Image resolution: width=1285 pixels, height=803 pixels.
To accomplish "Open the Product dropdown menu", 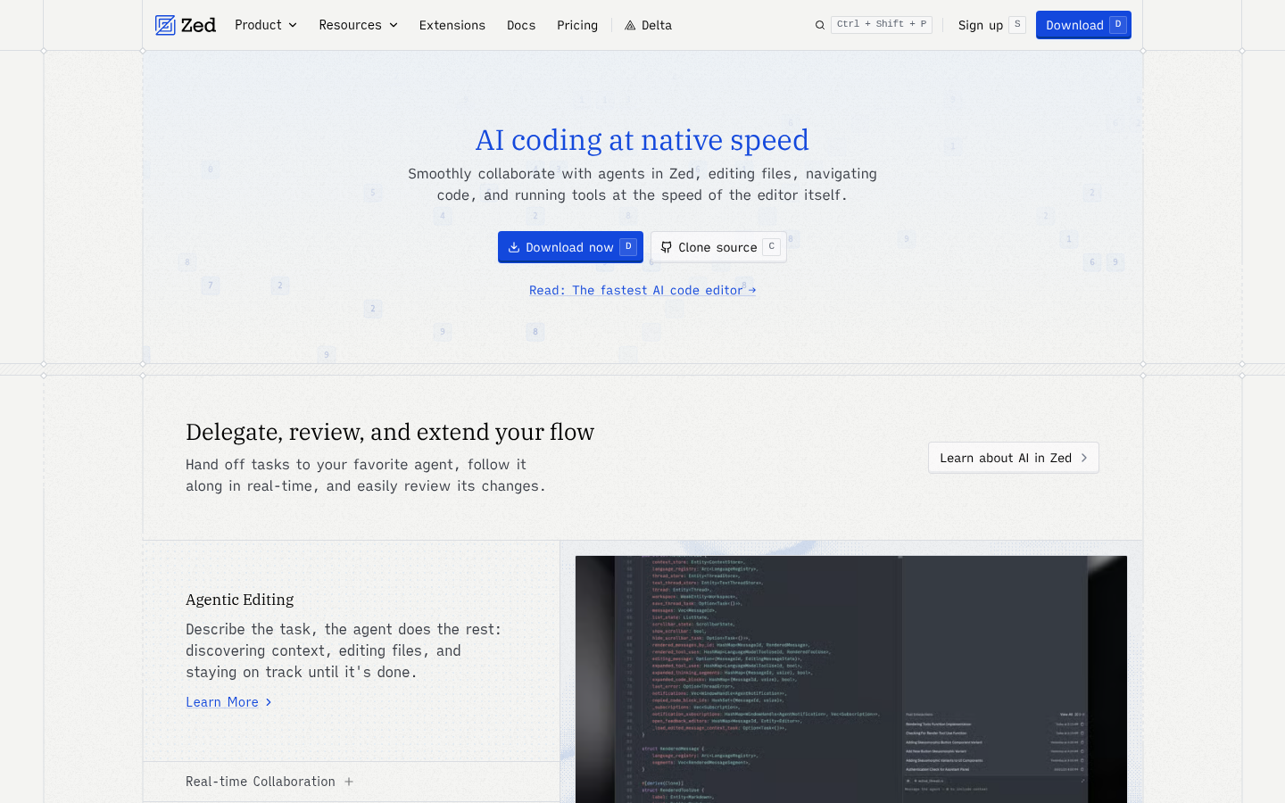I will pyautogui.click(x=266, y=25).
